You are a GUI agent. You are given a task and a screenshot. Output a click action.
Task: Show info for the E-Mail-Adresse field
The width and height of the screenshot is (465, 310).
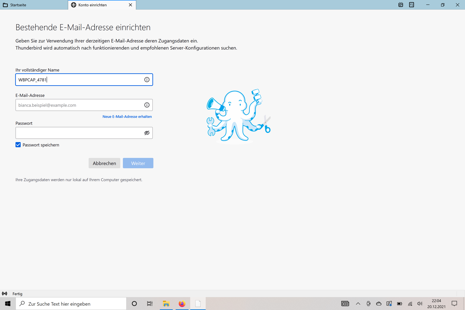click(x=147, y=105)
